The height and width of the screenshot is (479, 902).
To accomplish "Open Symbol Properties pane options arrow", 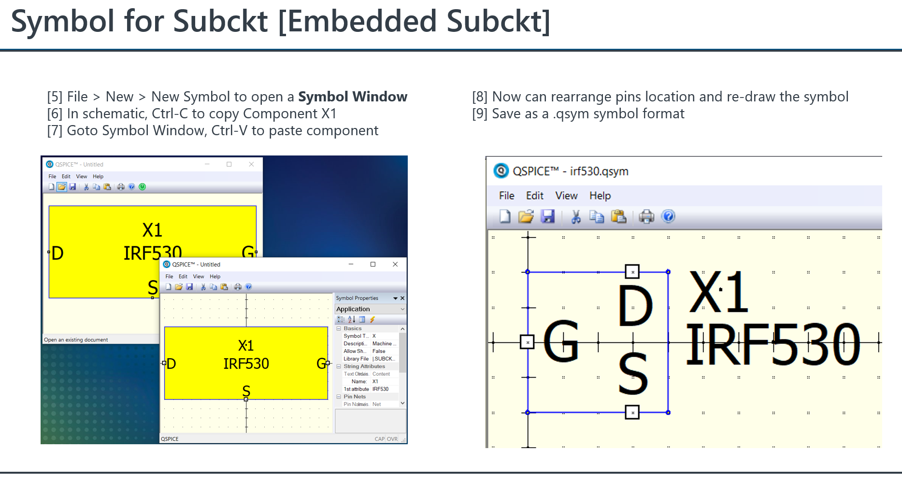I will click(x=396, y=298).
